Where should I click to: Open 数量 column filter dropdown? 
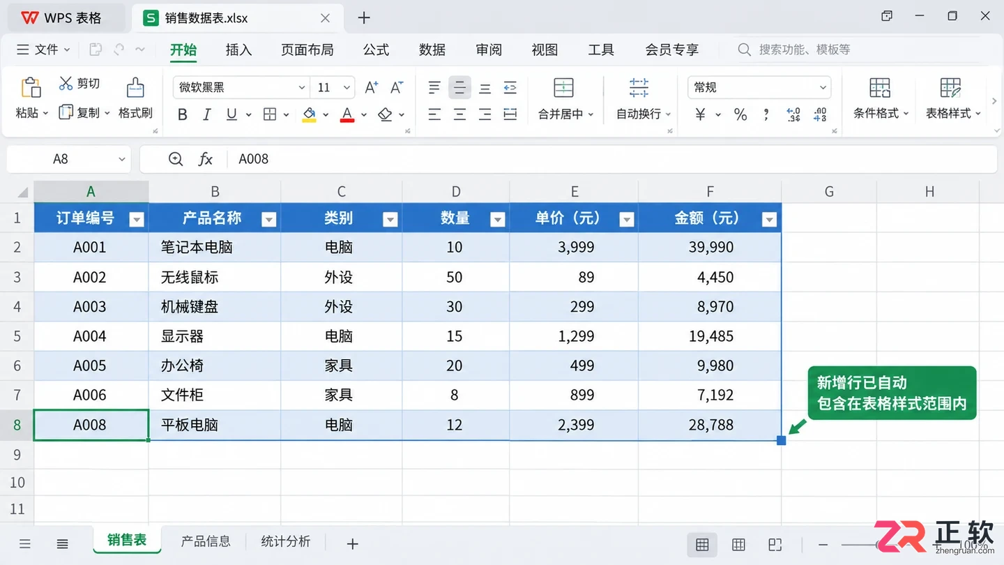[x=497, y=220]
